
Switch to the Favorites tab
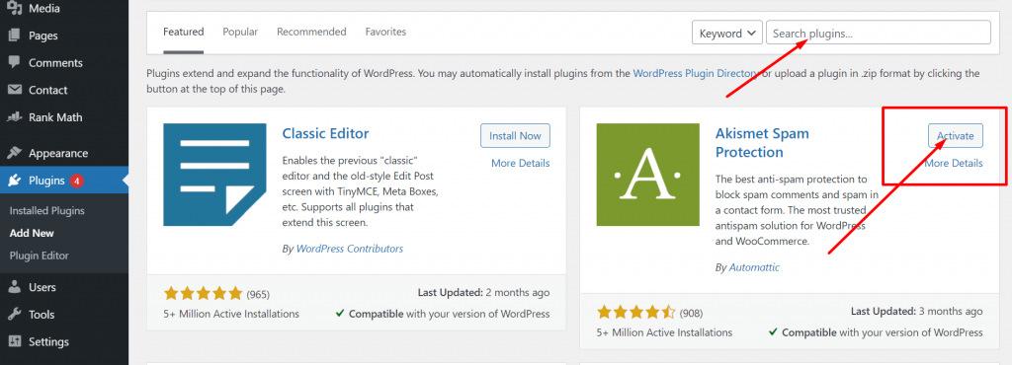(386, 32)
